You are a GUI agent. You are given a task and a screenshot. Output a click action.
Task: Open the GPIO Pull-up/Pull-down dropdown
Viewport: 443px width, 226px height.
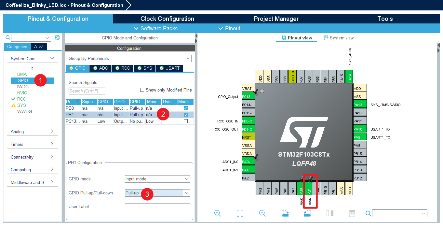tap(157, 193)
